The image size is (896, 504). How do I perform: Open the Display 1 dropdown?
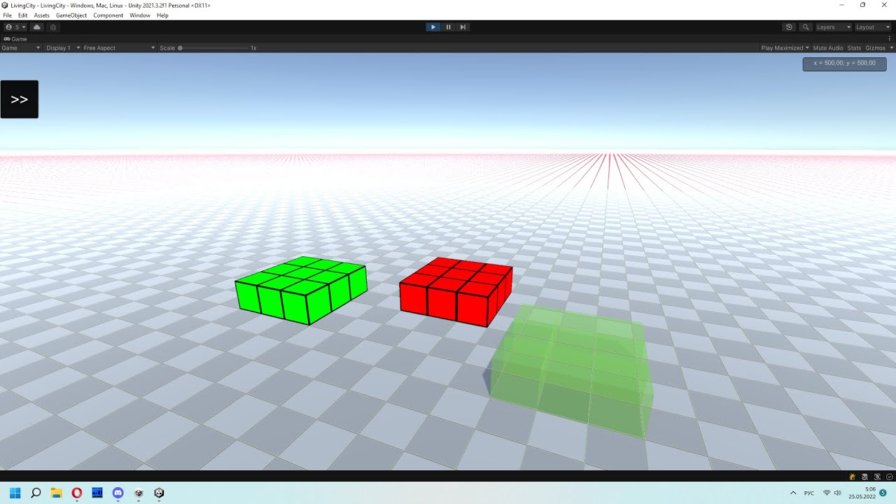63,48
